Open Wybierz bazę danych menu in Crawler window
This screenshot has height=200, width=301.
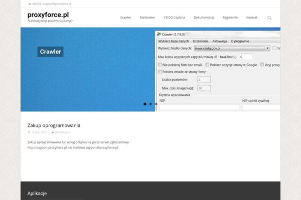[174, 41]
